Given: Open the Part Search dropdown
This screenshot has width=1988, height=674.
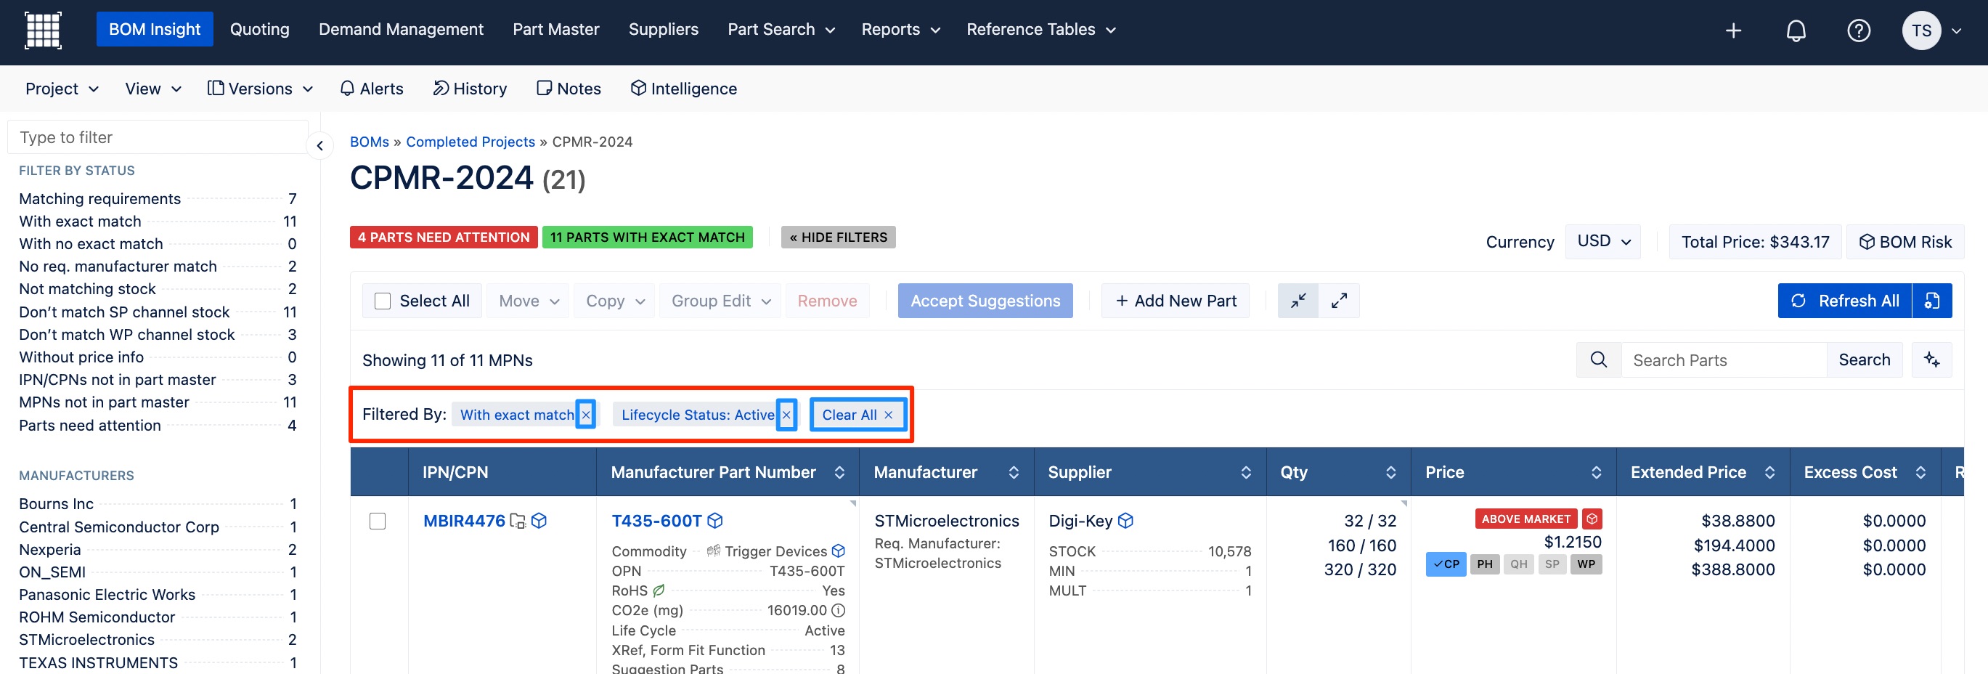Looking at the screenshot, I should pyautogui.click(x=781, y=29).
